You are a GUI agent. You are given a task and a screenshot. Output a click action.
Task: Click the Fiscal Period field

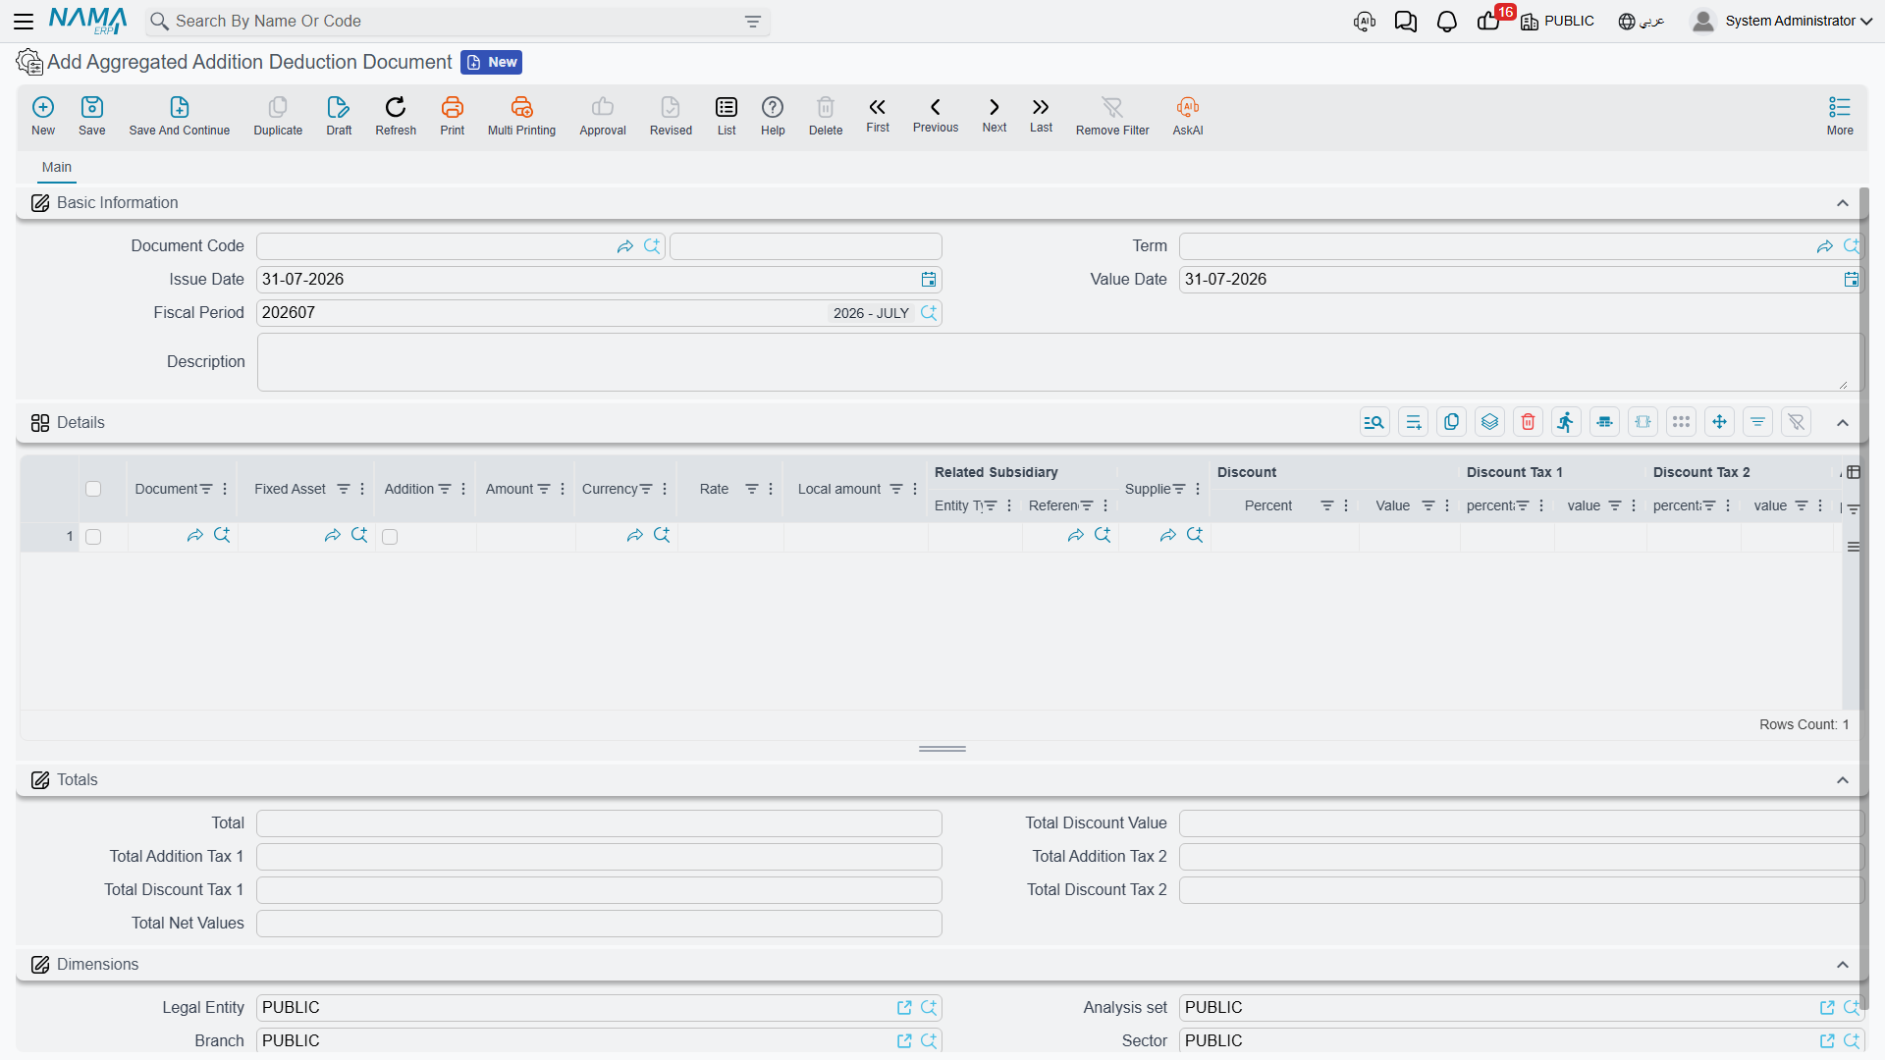599,313
